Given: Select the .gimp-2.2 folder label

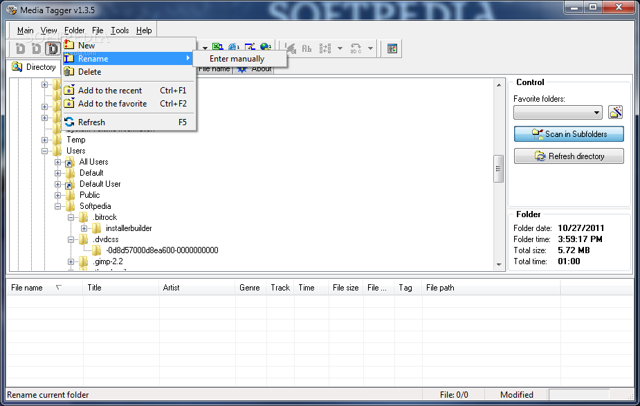Looking at the screenshot, I should click(x=108, y=261).
